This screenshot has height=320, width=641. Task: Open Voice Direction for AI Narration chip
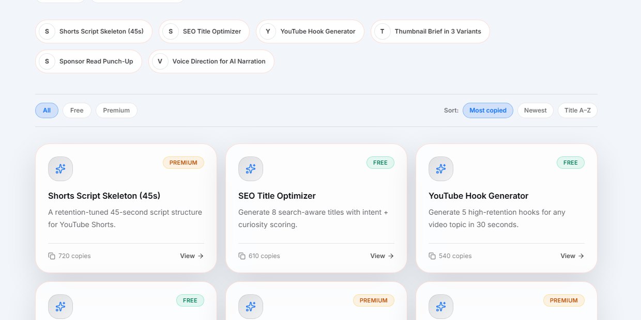pyautogui.click(x=211, y=61)
